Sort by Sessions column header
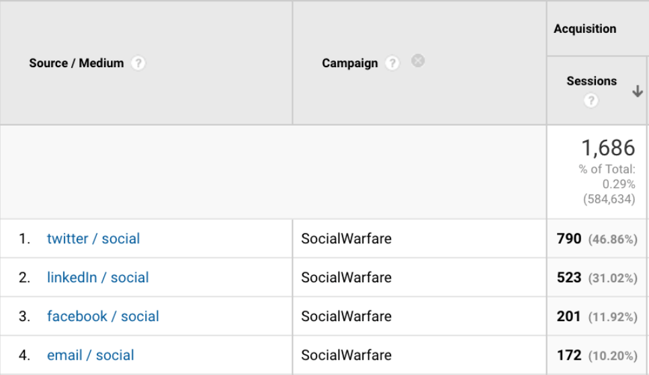 coord(591,81)
